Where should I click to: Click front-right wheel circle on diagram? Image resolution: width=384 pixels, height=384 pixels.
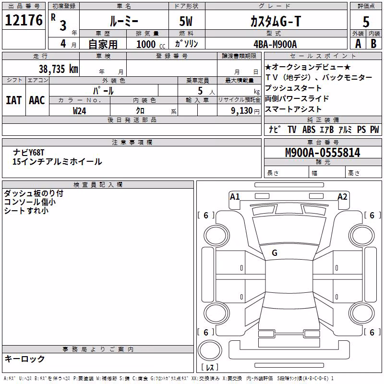tap(362, 236)
